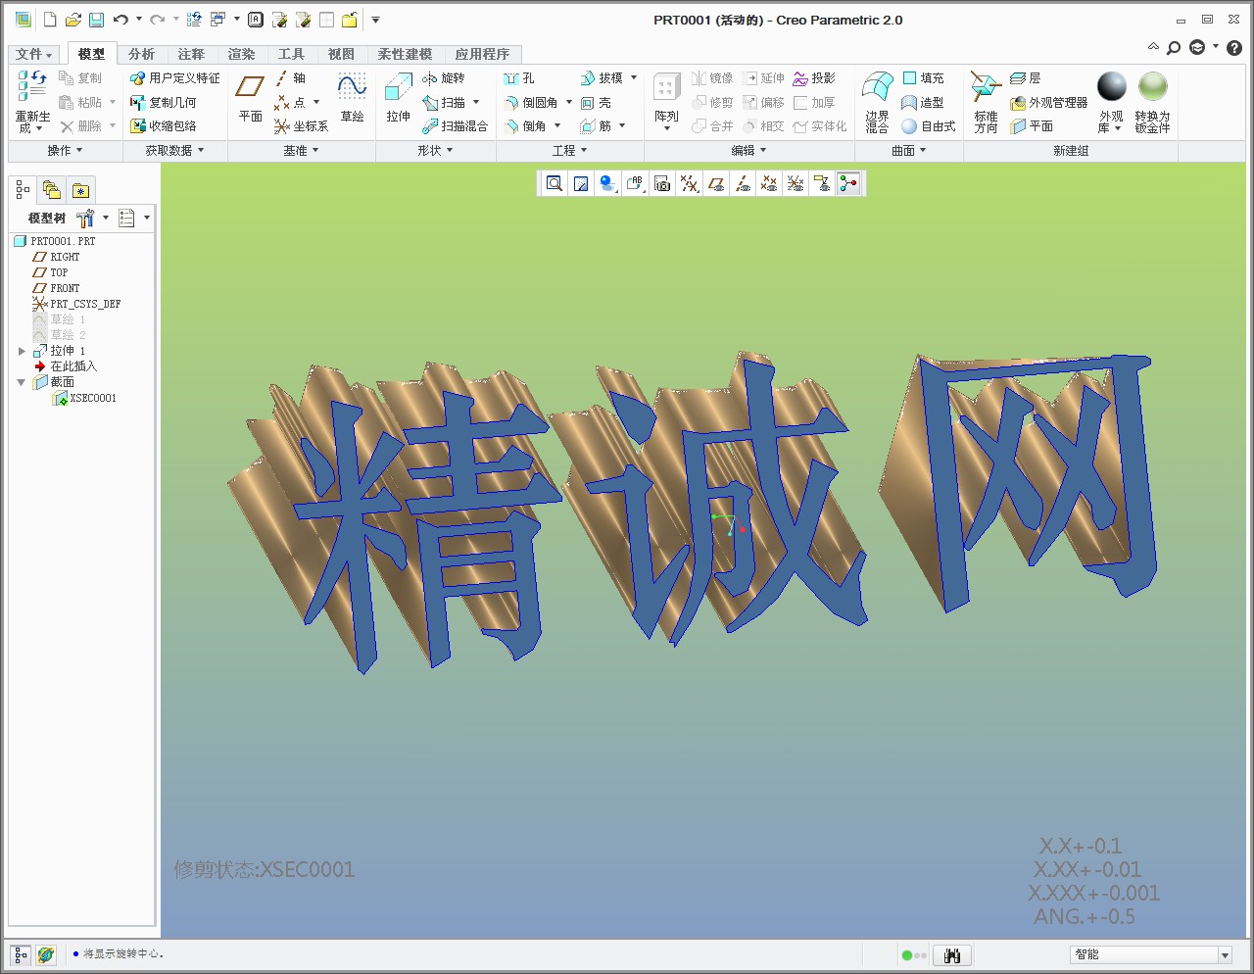The image size is (1254, 974).
Task: Open saved orientations view icon
Action: point(635,183)
